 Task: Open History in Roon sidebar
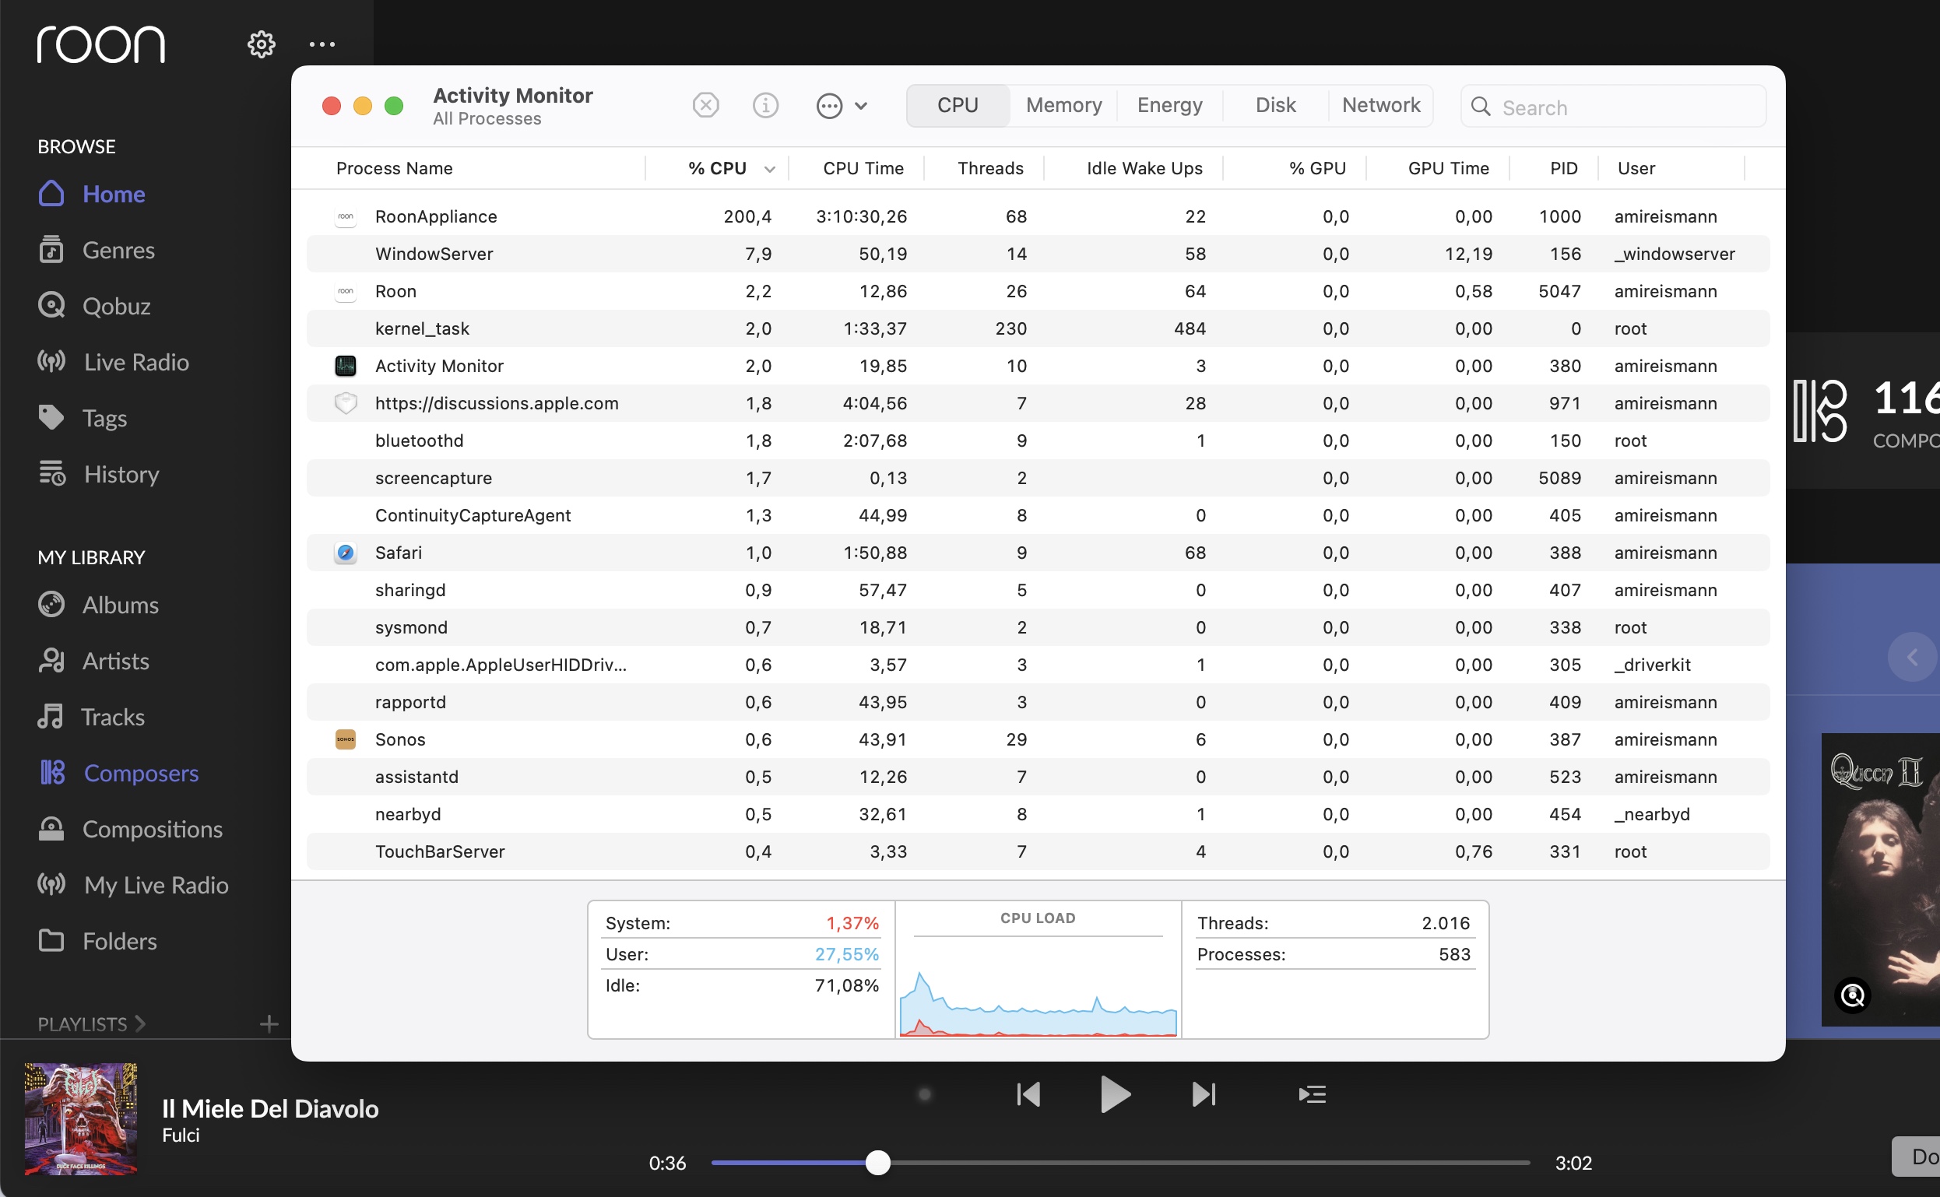(x=98, y=473)
